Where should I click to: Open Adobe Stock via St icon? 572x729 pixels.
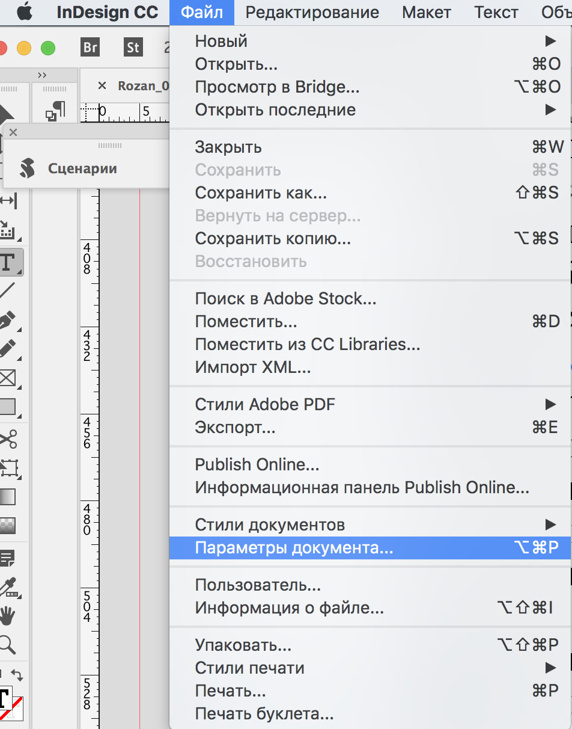tap(133, 48)
